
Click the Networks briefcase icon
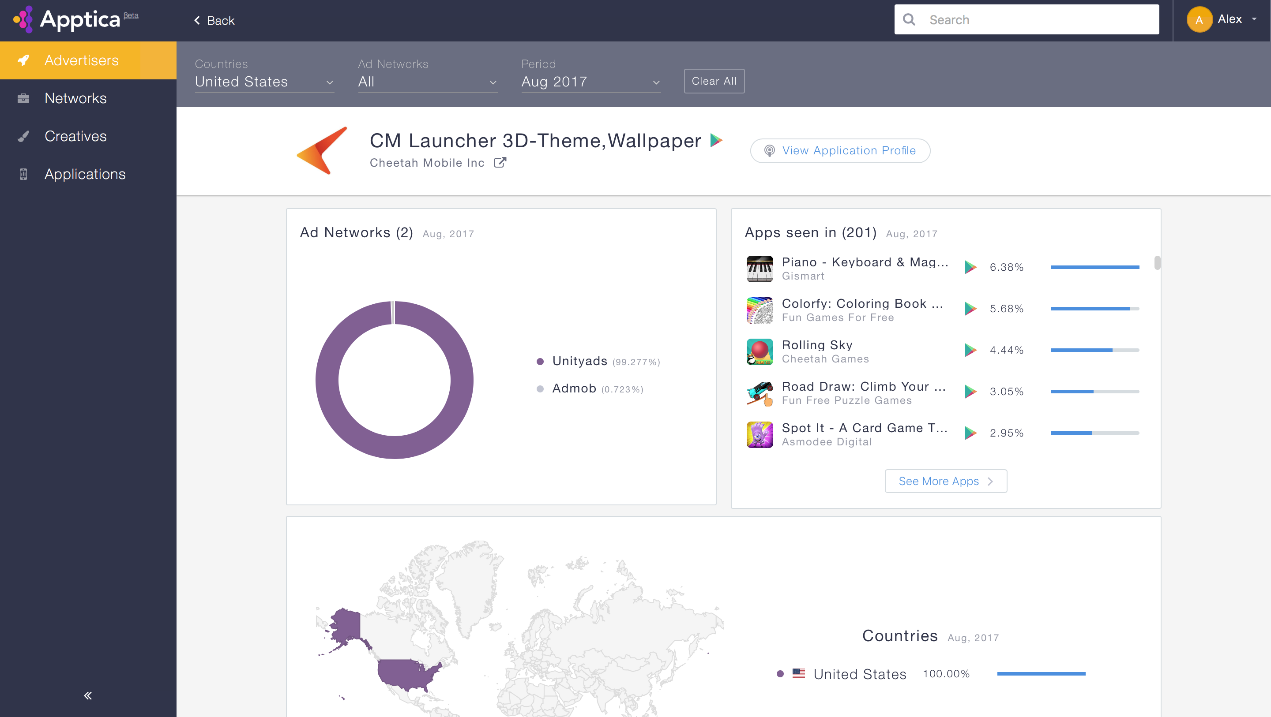tap(23, 98)
